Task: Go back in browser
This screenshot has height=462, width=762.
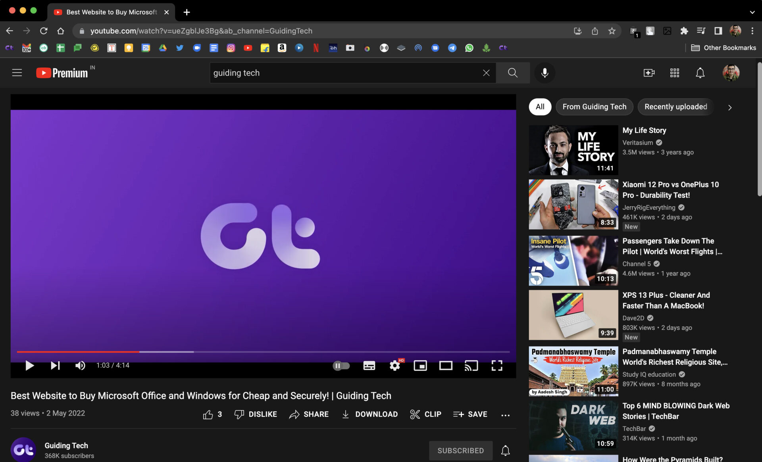Action: 10,31
